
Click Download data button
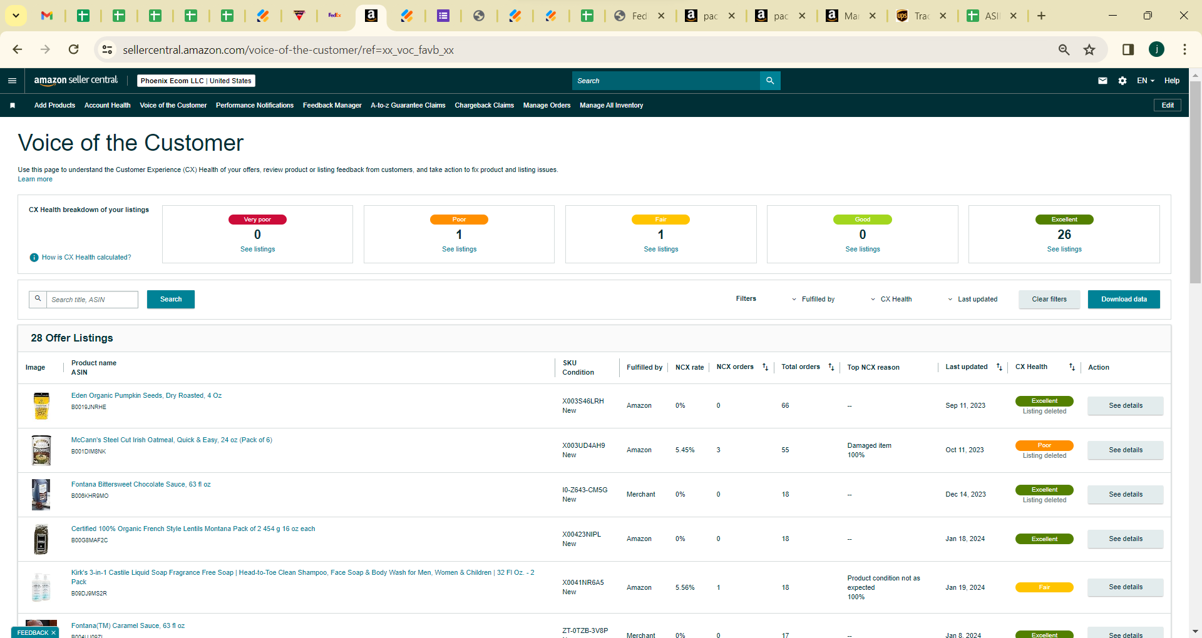[x=1124, y=300]
